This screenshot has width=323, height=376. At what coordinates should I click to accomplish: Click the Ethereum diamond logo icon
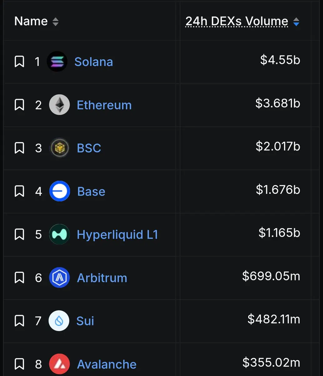click(59, 105)
